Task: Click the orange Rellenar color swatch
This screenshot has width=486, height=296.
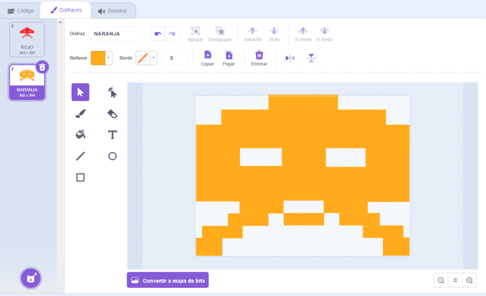Action: point(98,58)
